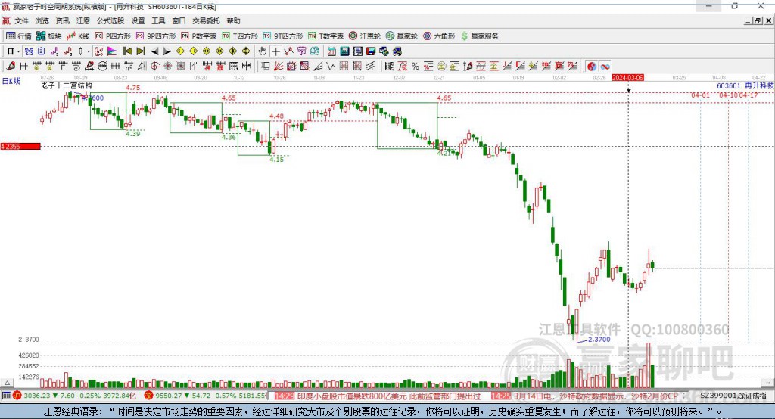The height and width of the screenshot is (419, 775).
Task: Open the 14:29 news ticker headline
Action: pyautogui.click(x=378, y=396)
